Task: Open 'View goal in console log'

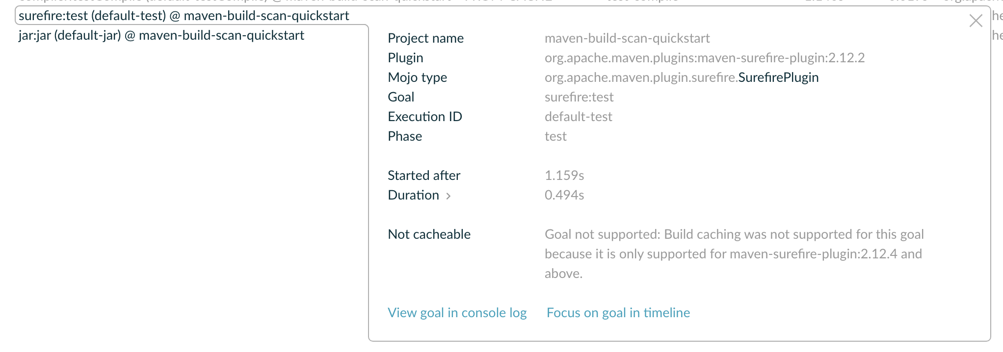Action: pos(457,312)
